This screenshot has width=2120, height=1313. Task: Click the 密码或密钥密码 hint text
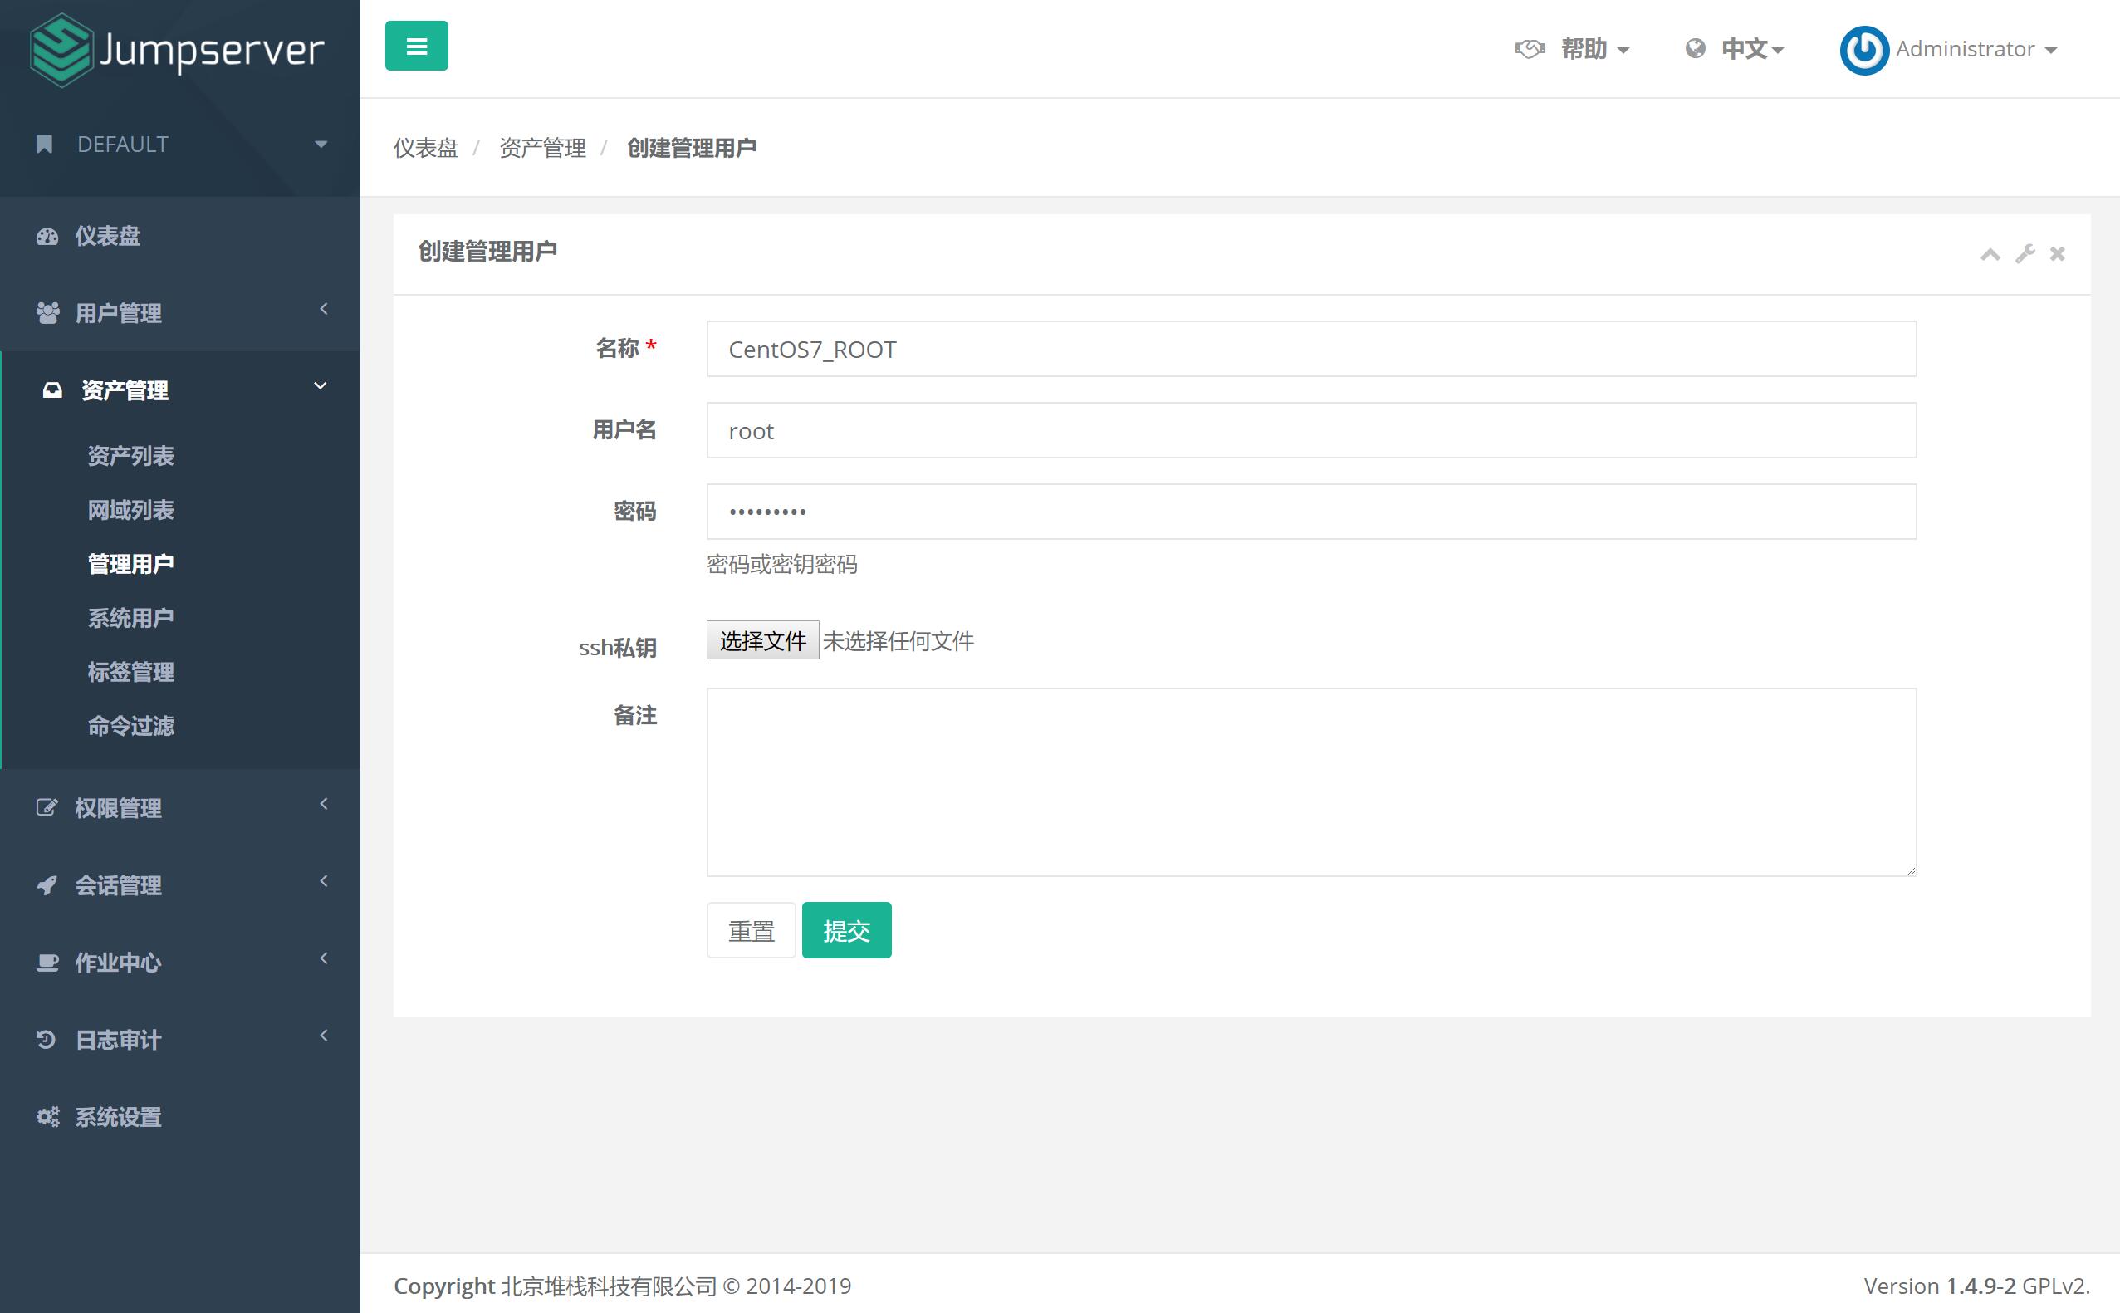782,565
